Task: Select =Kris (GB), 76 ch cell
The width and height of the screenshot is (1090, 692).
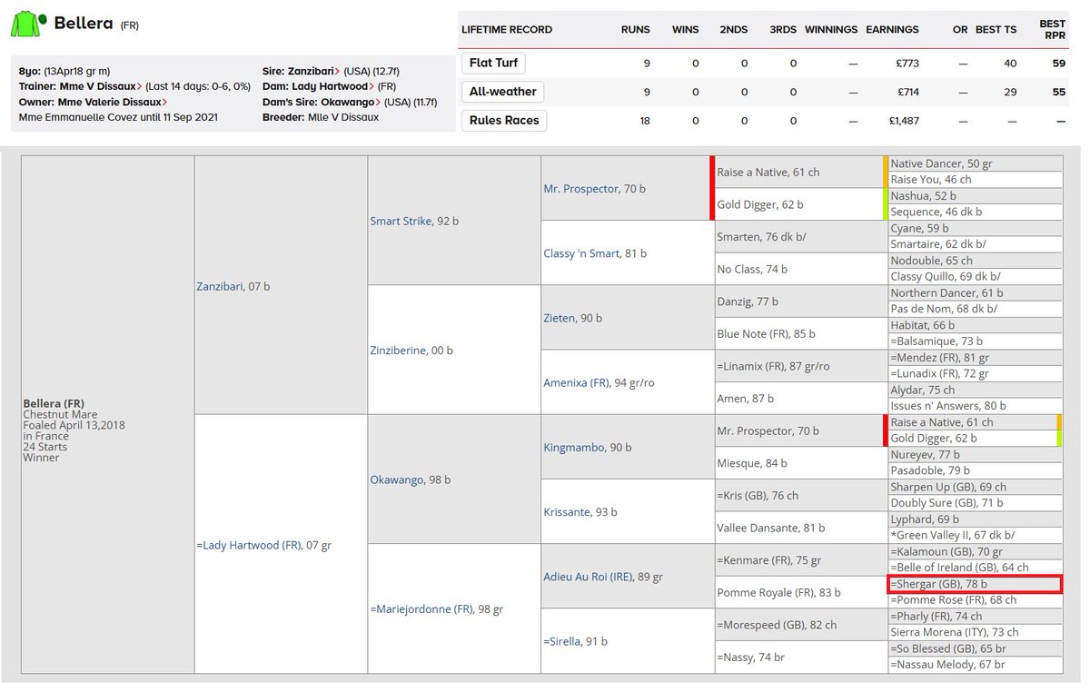Action: 801,496
